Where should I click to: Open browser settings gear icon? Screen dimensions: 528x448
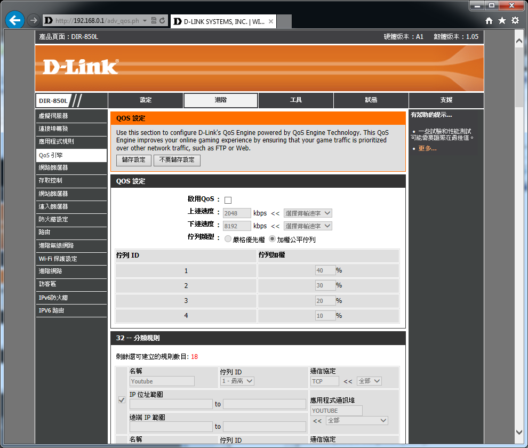[515, 20]
